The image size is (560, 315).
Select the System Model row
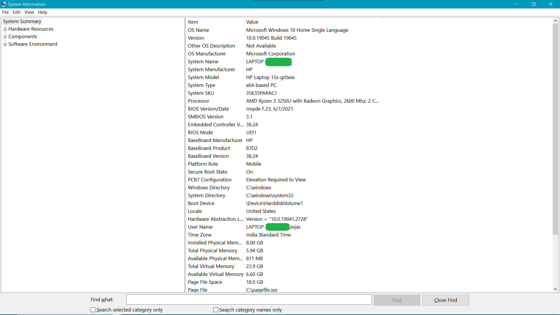pos(284,77)
